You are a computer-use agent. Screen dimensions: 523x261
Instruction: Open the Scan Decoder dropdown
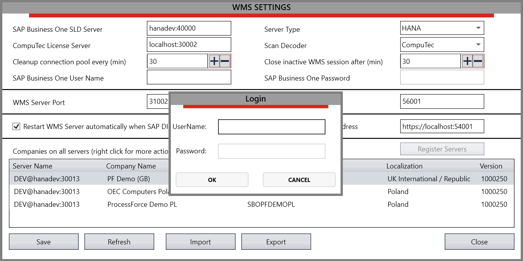[x=478, y=45]
